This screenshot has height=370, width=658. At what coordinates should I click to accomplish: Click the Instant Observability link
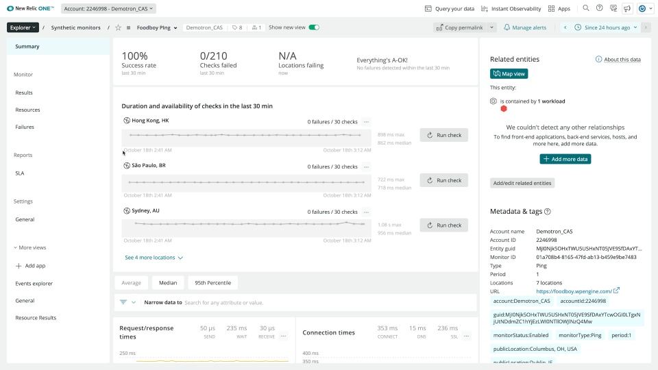coord(511,9)
